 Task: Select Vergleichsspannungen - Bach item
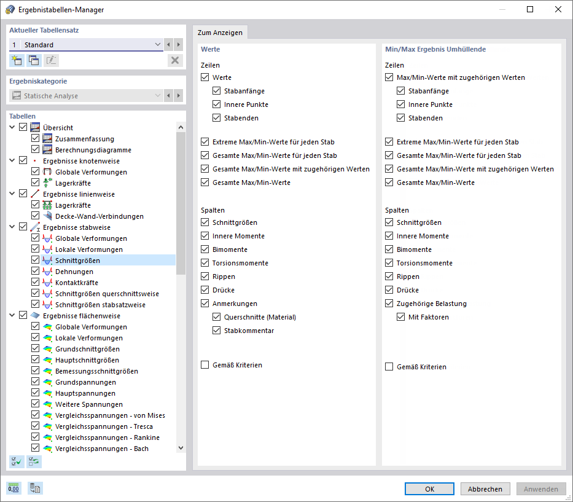click(101, 449)
